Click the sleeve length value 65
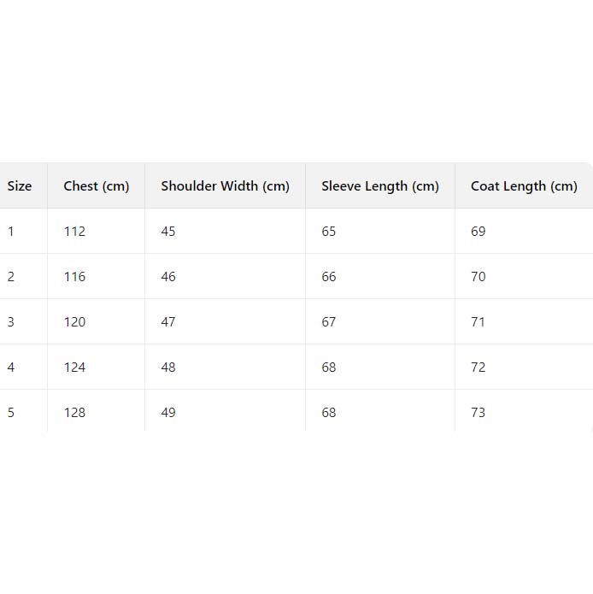This screenshot has height=594, width=593. (329, 232)
